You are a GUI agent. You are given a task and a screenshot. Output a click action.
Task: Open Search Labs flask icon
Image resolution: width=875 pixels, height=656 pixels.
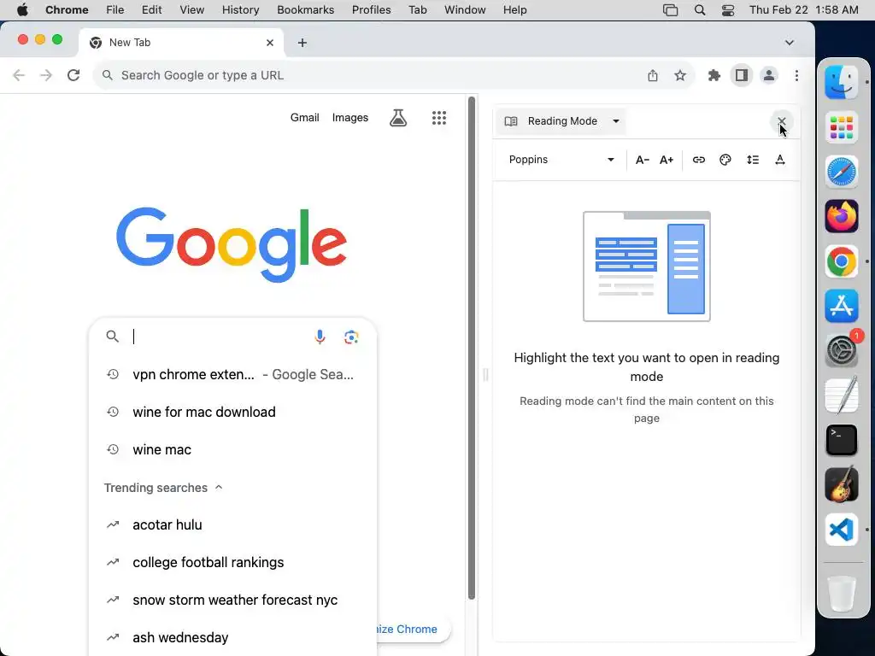click(x=398, y=118)
